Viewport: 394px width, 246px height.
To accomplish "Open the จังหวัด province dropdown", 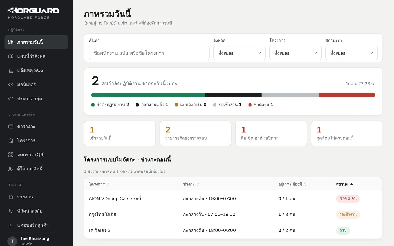I will click(x=239, y=53).
